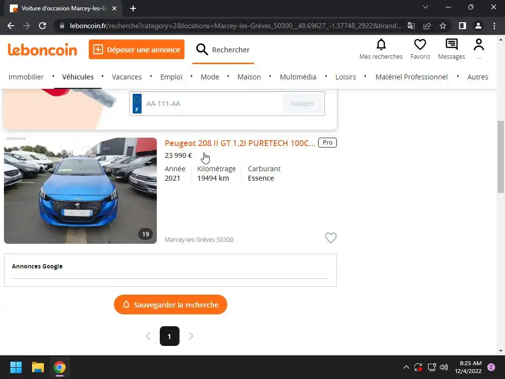
Task: Open Chrome three-dot menu
Action: [494, 26]
